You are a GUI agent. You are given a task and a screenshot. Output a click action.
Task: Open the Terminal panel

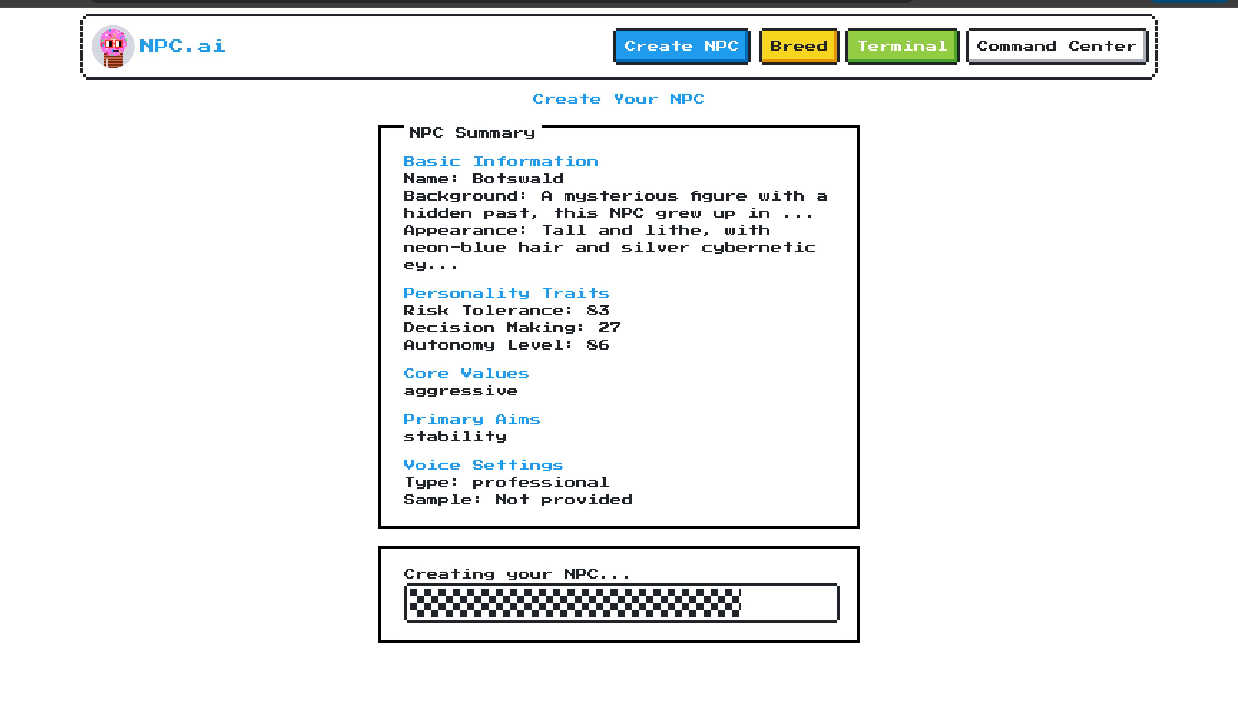[902, 46]
